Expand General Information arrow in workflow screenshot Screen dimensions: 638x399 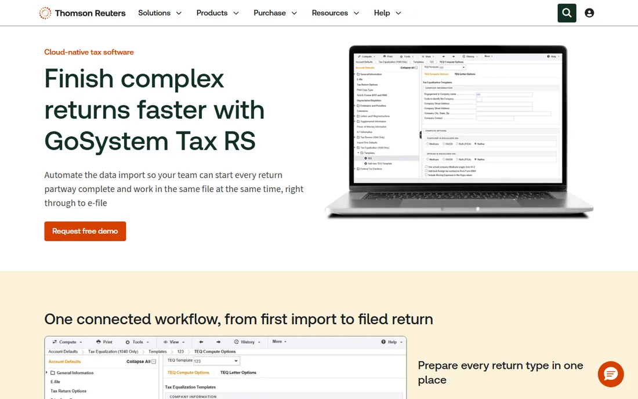pyautogui.click(x=47, y=372)
